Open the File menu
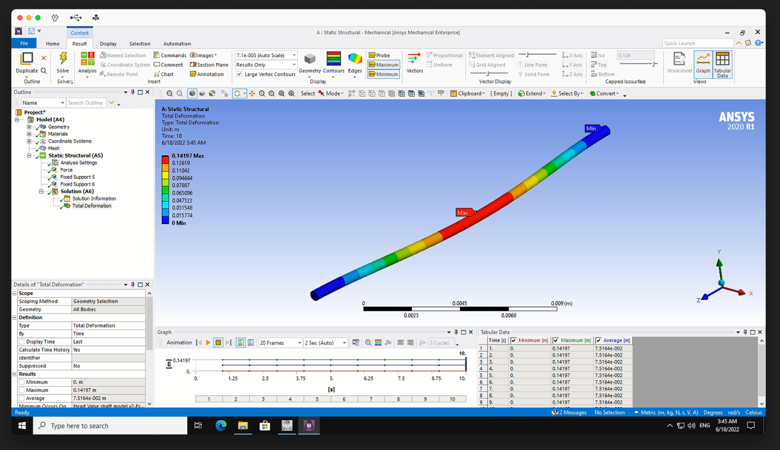The width and height of the screenshot is (780, 450). 24,43
